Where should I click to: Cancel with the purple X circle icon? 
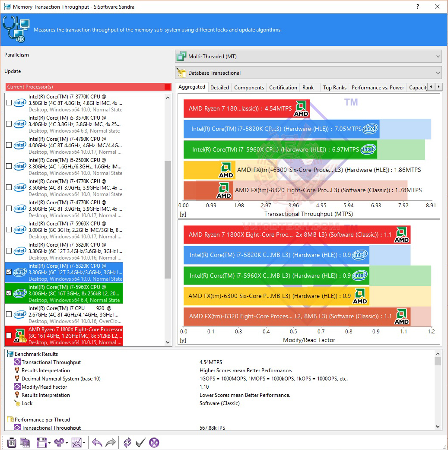[x=154, y=443]
